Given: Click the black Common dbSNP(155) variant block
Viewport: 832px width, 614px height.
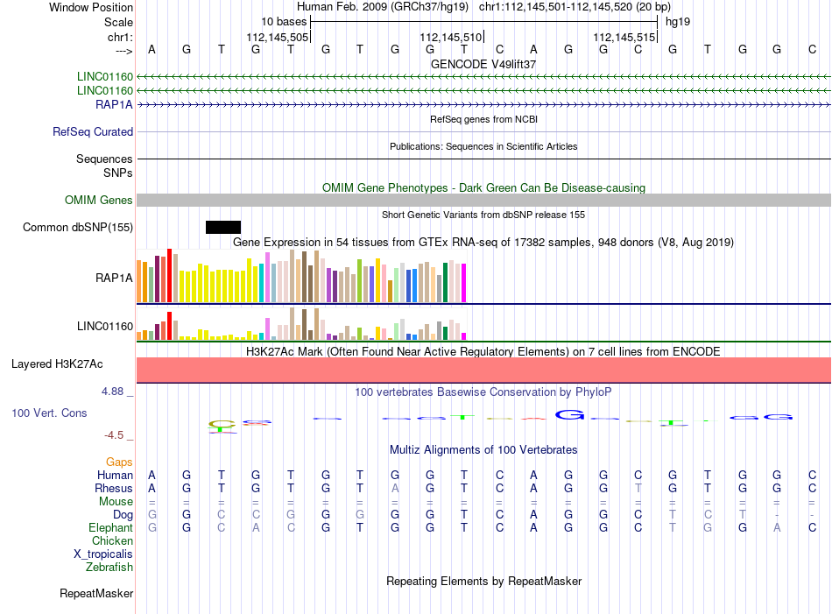Looking at the screenshot, I should click(223, 227).
